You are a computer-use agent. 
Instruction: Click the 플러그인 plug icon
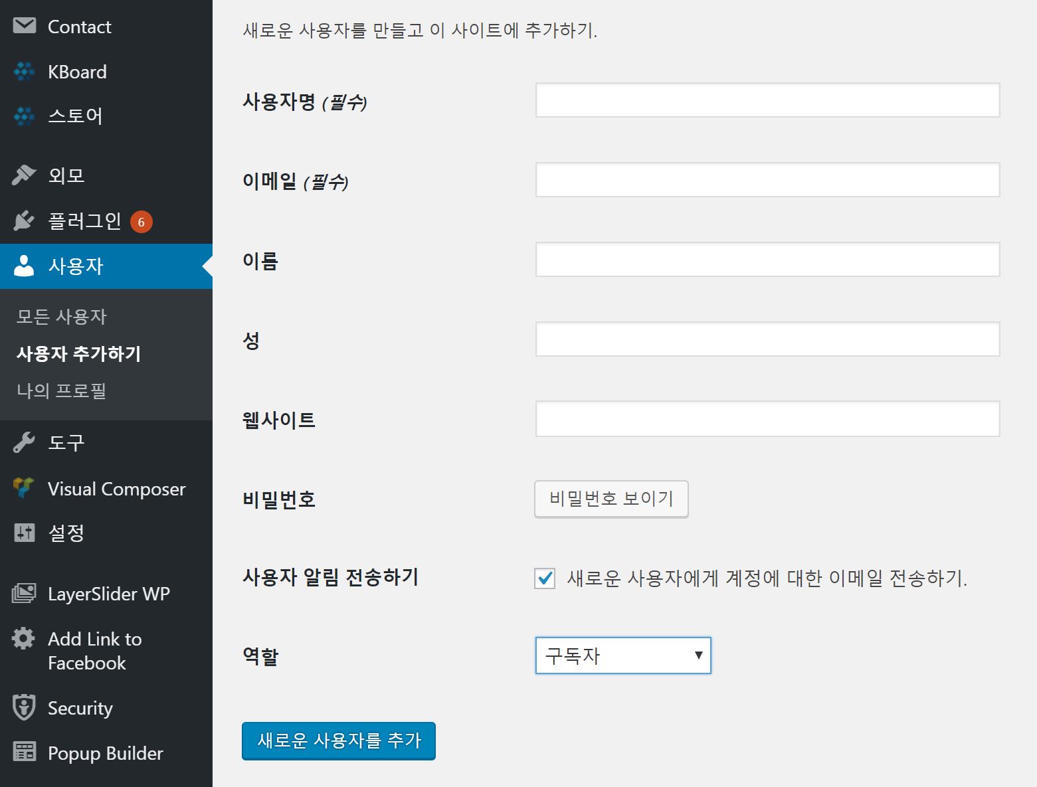click(24, 220)
